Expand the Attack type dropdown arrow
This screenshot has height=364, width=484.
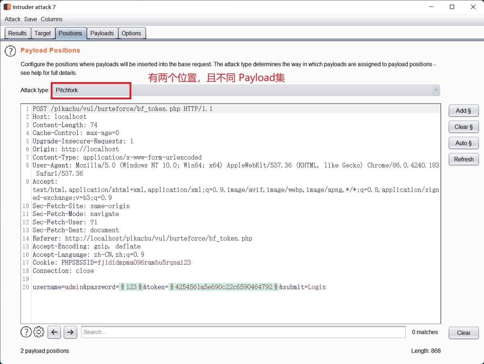(436, 90)
